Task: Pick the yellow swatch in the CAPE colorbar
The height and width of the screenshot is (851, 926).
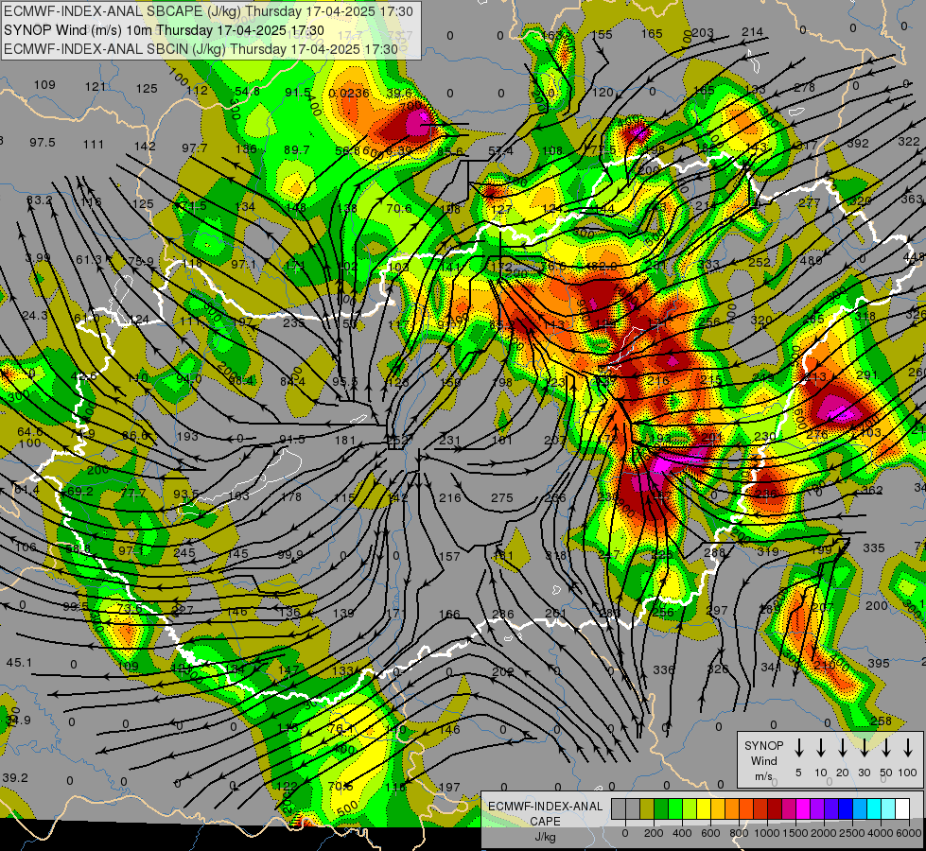Action: pyautogui.click(x=704, y=808)
